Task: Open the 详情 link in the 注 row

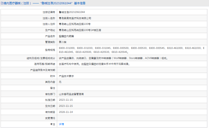Action: (61, 124)
